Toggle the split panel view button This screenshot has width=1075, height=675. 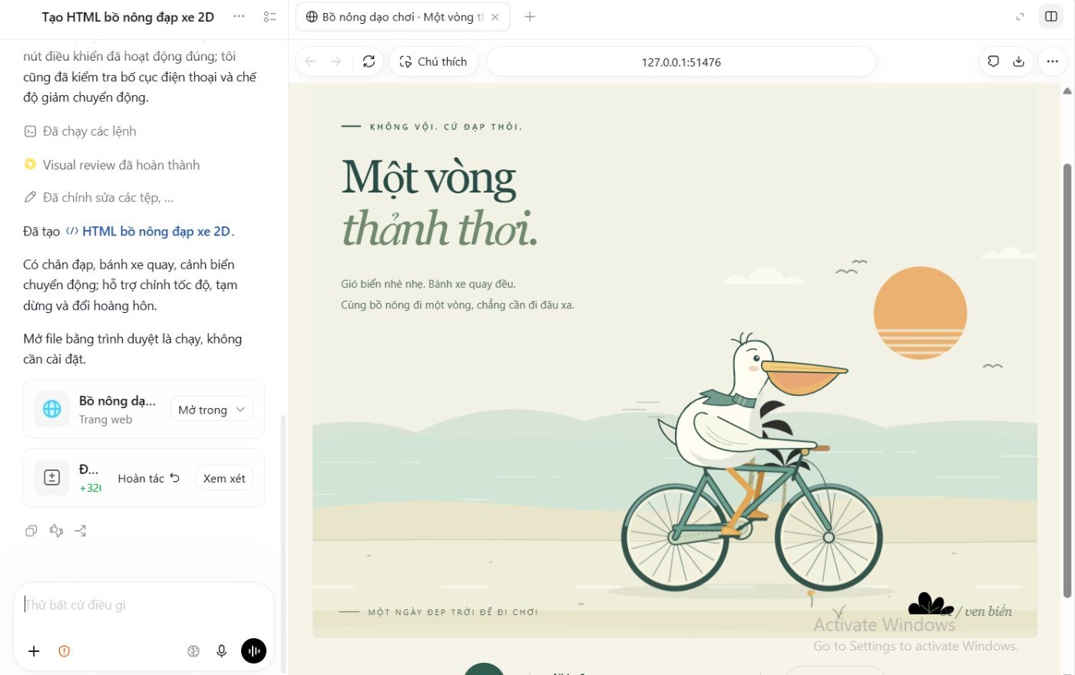pos(1051,16)
